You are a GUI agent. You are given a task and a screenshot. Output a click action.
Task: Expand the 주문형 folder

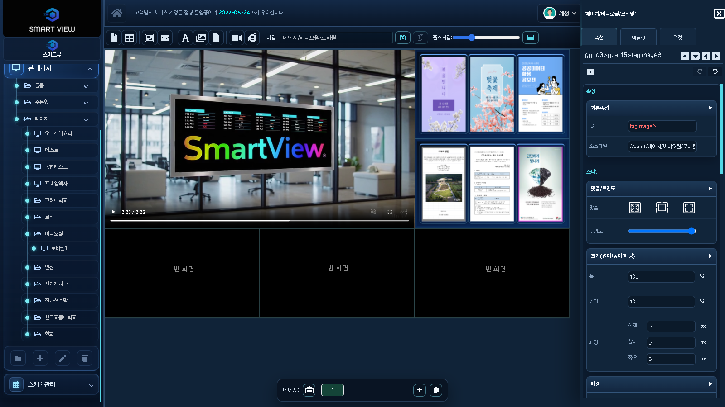click(86, 103)
